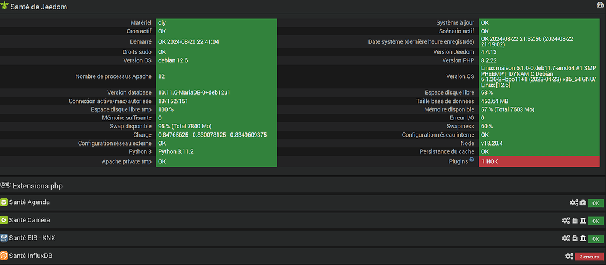Screen dimensions: 606x265
Task: Expand the Santé InfluxDB panel
Action: click(33, 256)
